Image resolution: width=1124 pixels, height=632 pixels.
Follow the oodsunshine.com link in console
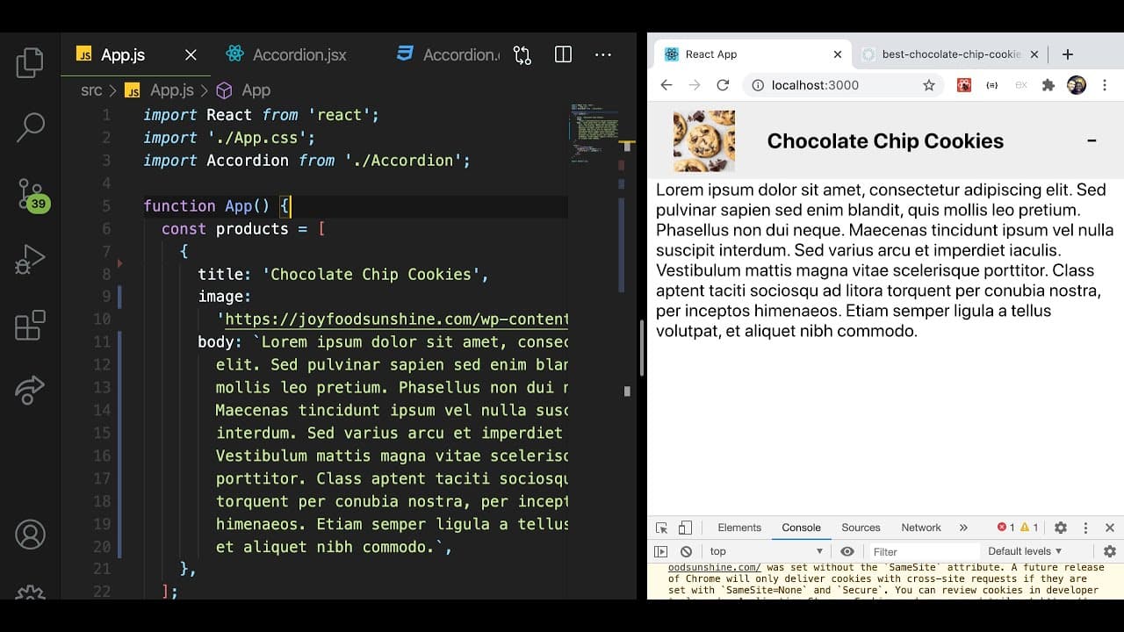[715, 568]
